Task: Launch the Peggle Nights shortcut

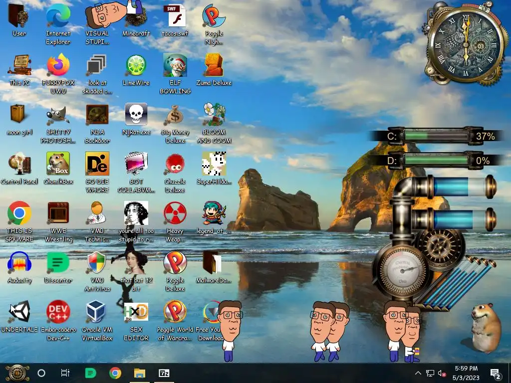Action: pyautogui.click(x=214, y=23)
